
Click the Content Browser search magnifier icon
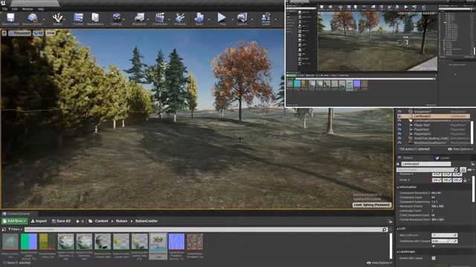coord(384,229)
